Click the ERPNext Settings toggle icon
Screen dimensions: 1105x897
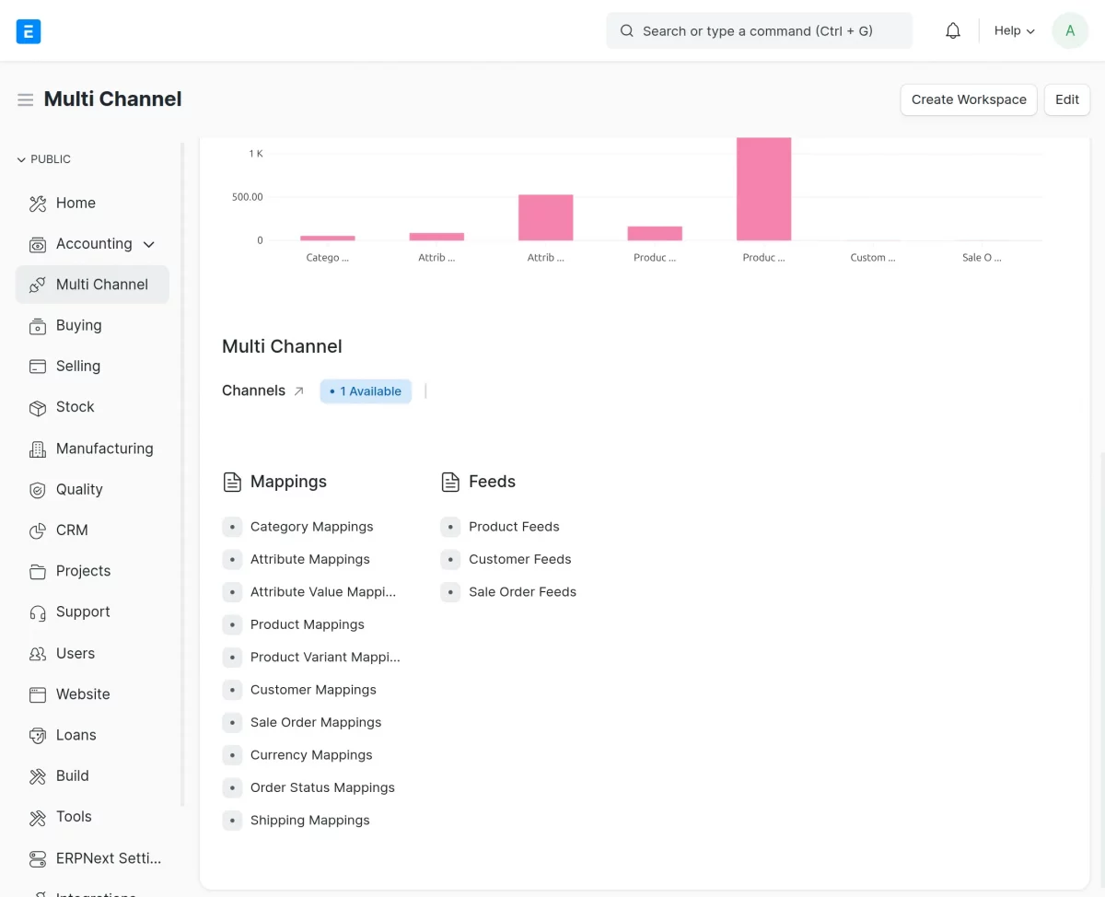pyautogui.click(x=38, y=858)
